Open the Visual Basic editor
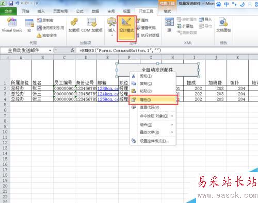 pyautogui.click(x=12, y=25)
